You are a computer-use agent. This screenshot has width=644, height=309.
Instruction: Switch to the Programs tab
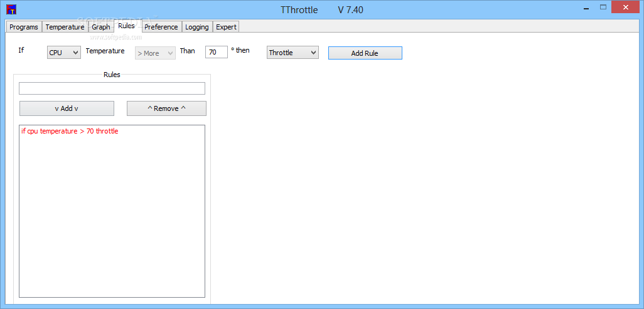[x=24, y=27]
